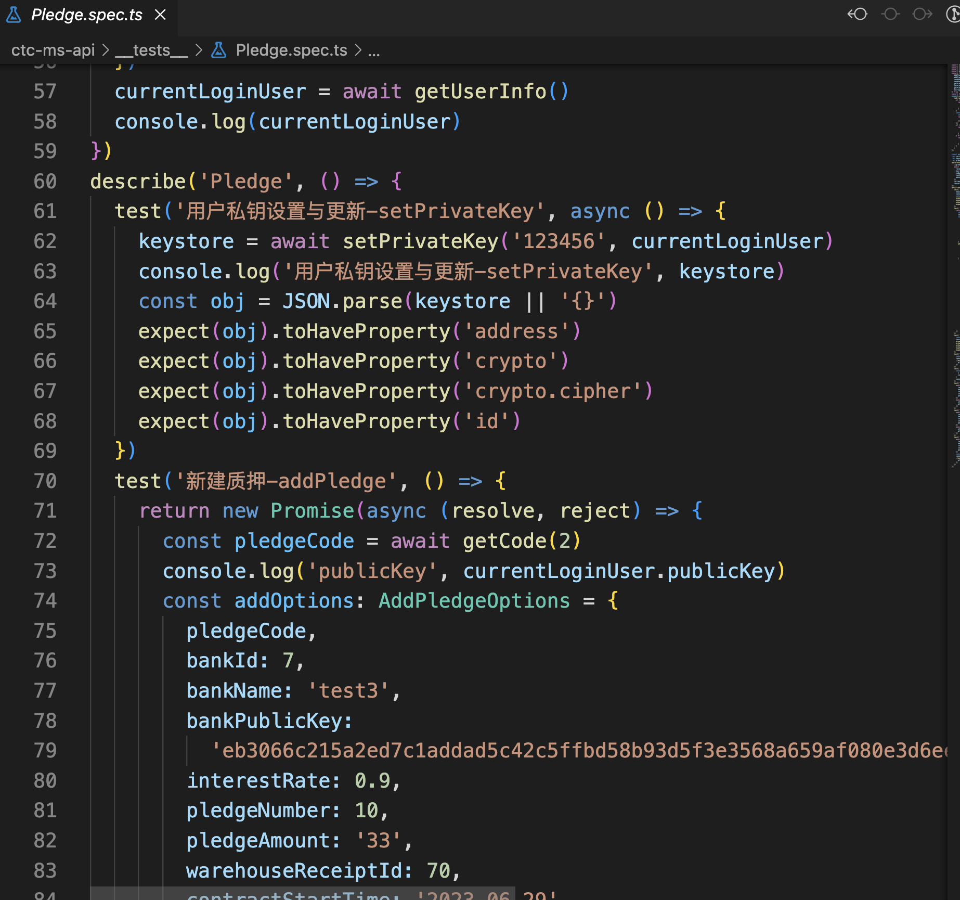This screenshot has width=960, height=900.
Task: Click 'JSON' on line 64
Action: pyautogui.click(x=306, y=301)
